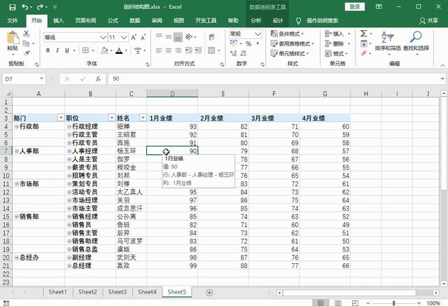Viewport: 448px width, 306px height.
Task: Switch to Sheet3 tab
Action: point(117,292)
